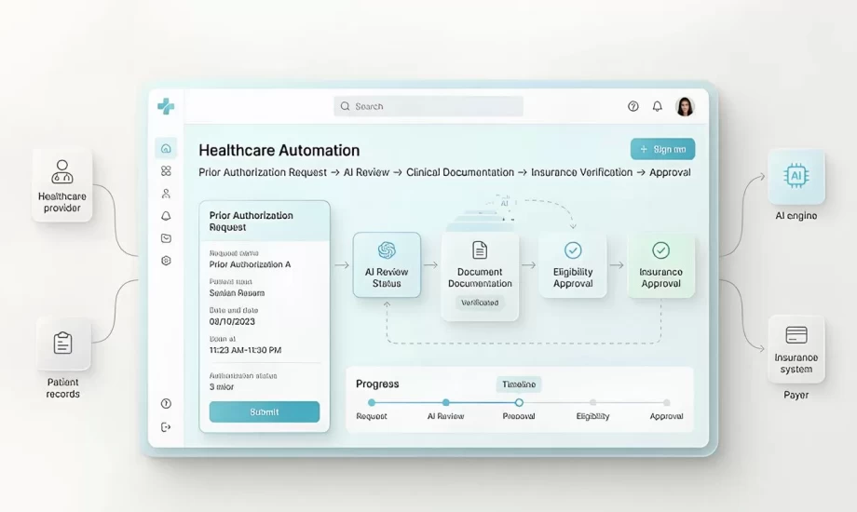Click the Prior Authorization A value
Viewport: 857px width, 512px height.
tap(250, 264)
